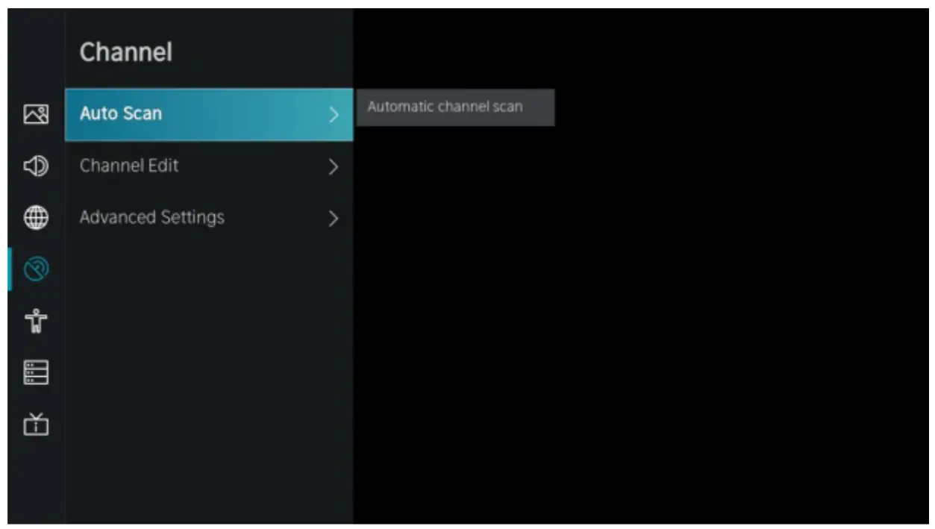Select the Sound speaker icon
The height and width of the screenshot is (529, 935).
[x=37, y=166]
